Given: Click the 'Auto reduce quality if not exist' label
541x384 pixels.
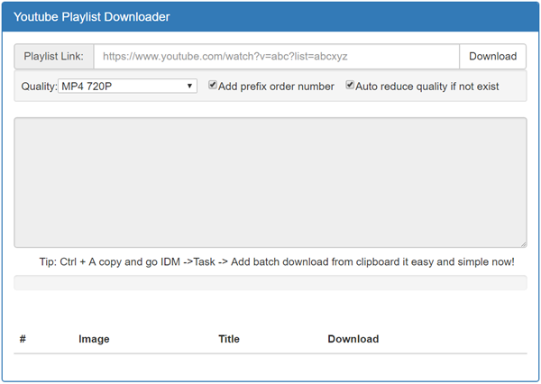Looking at the screenshot, I should (427, 87).
